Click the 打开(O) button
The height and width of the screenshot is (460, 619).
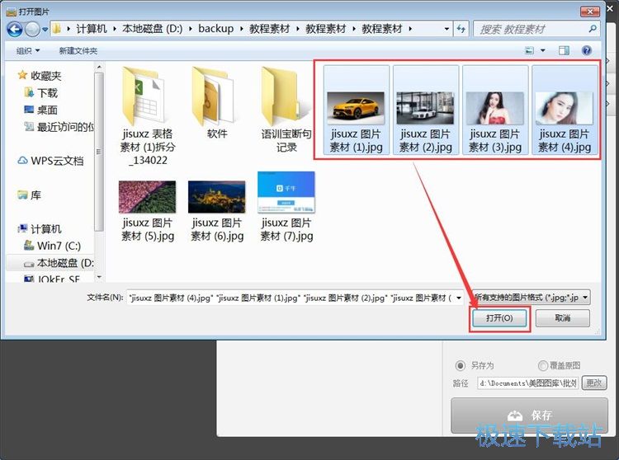[x=499, y=317]
